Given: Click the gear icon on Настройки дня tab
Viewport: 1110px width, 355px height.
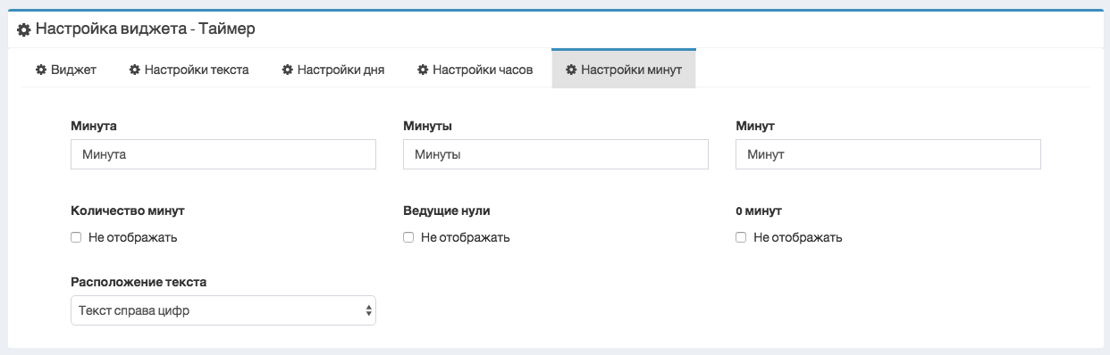Looking at the screenshot, I should pos(287,70).
